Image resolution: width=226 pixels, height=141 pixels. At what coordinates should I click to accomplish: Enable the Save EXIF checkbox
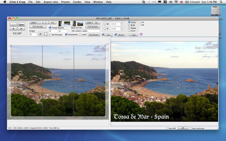click(x=167, y=128)
